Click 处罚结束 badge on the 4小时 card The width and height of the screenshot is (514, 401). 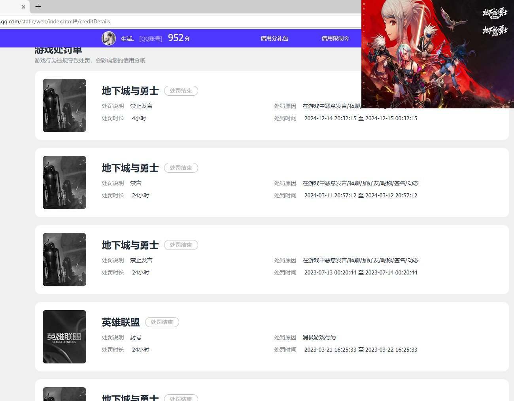pos(181,91)
